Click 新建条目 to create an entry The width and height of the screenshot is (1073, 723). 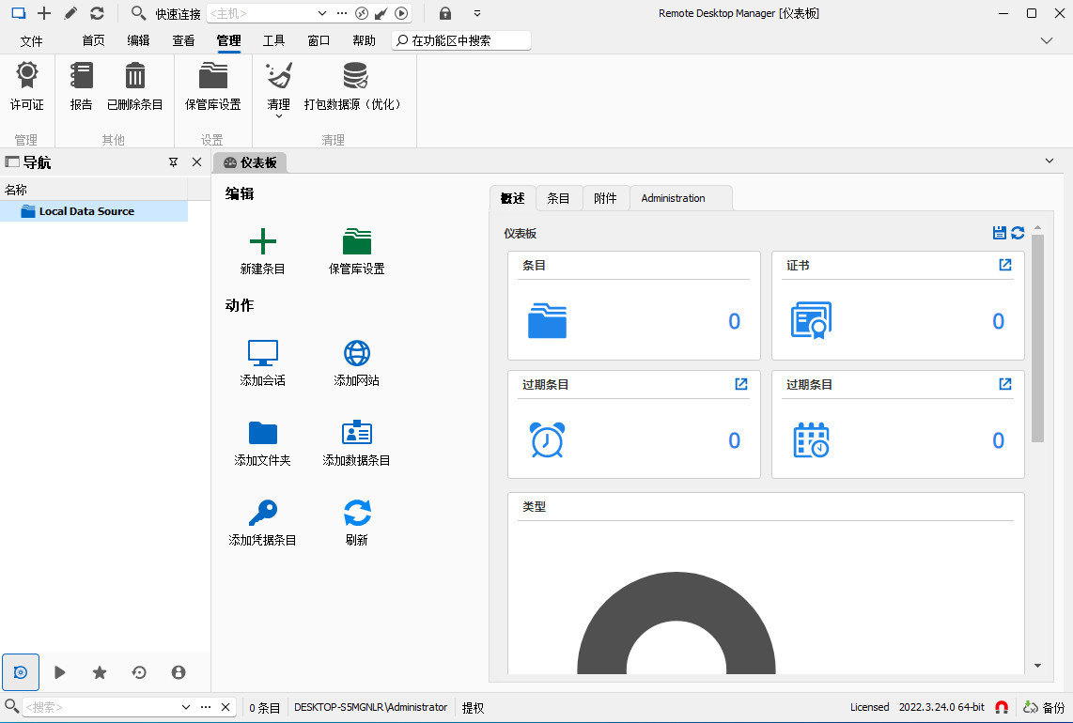[261, 249]
